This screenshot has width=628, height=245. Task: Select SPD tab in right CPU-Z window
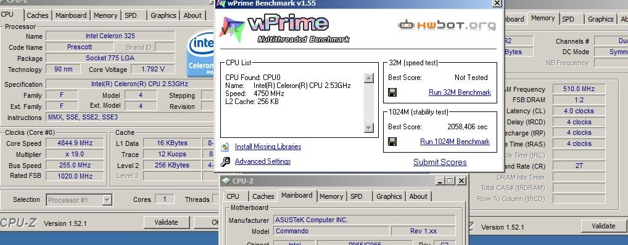[x=568, y=19]
